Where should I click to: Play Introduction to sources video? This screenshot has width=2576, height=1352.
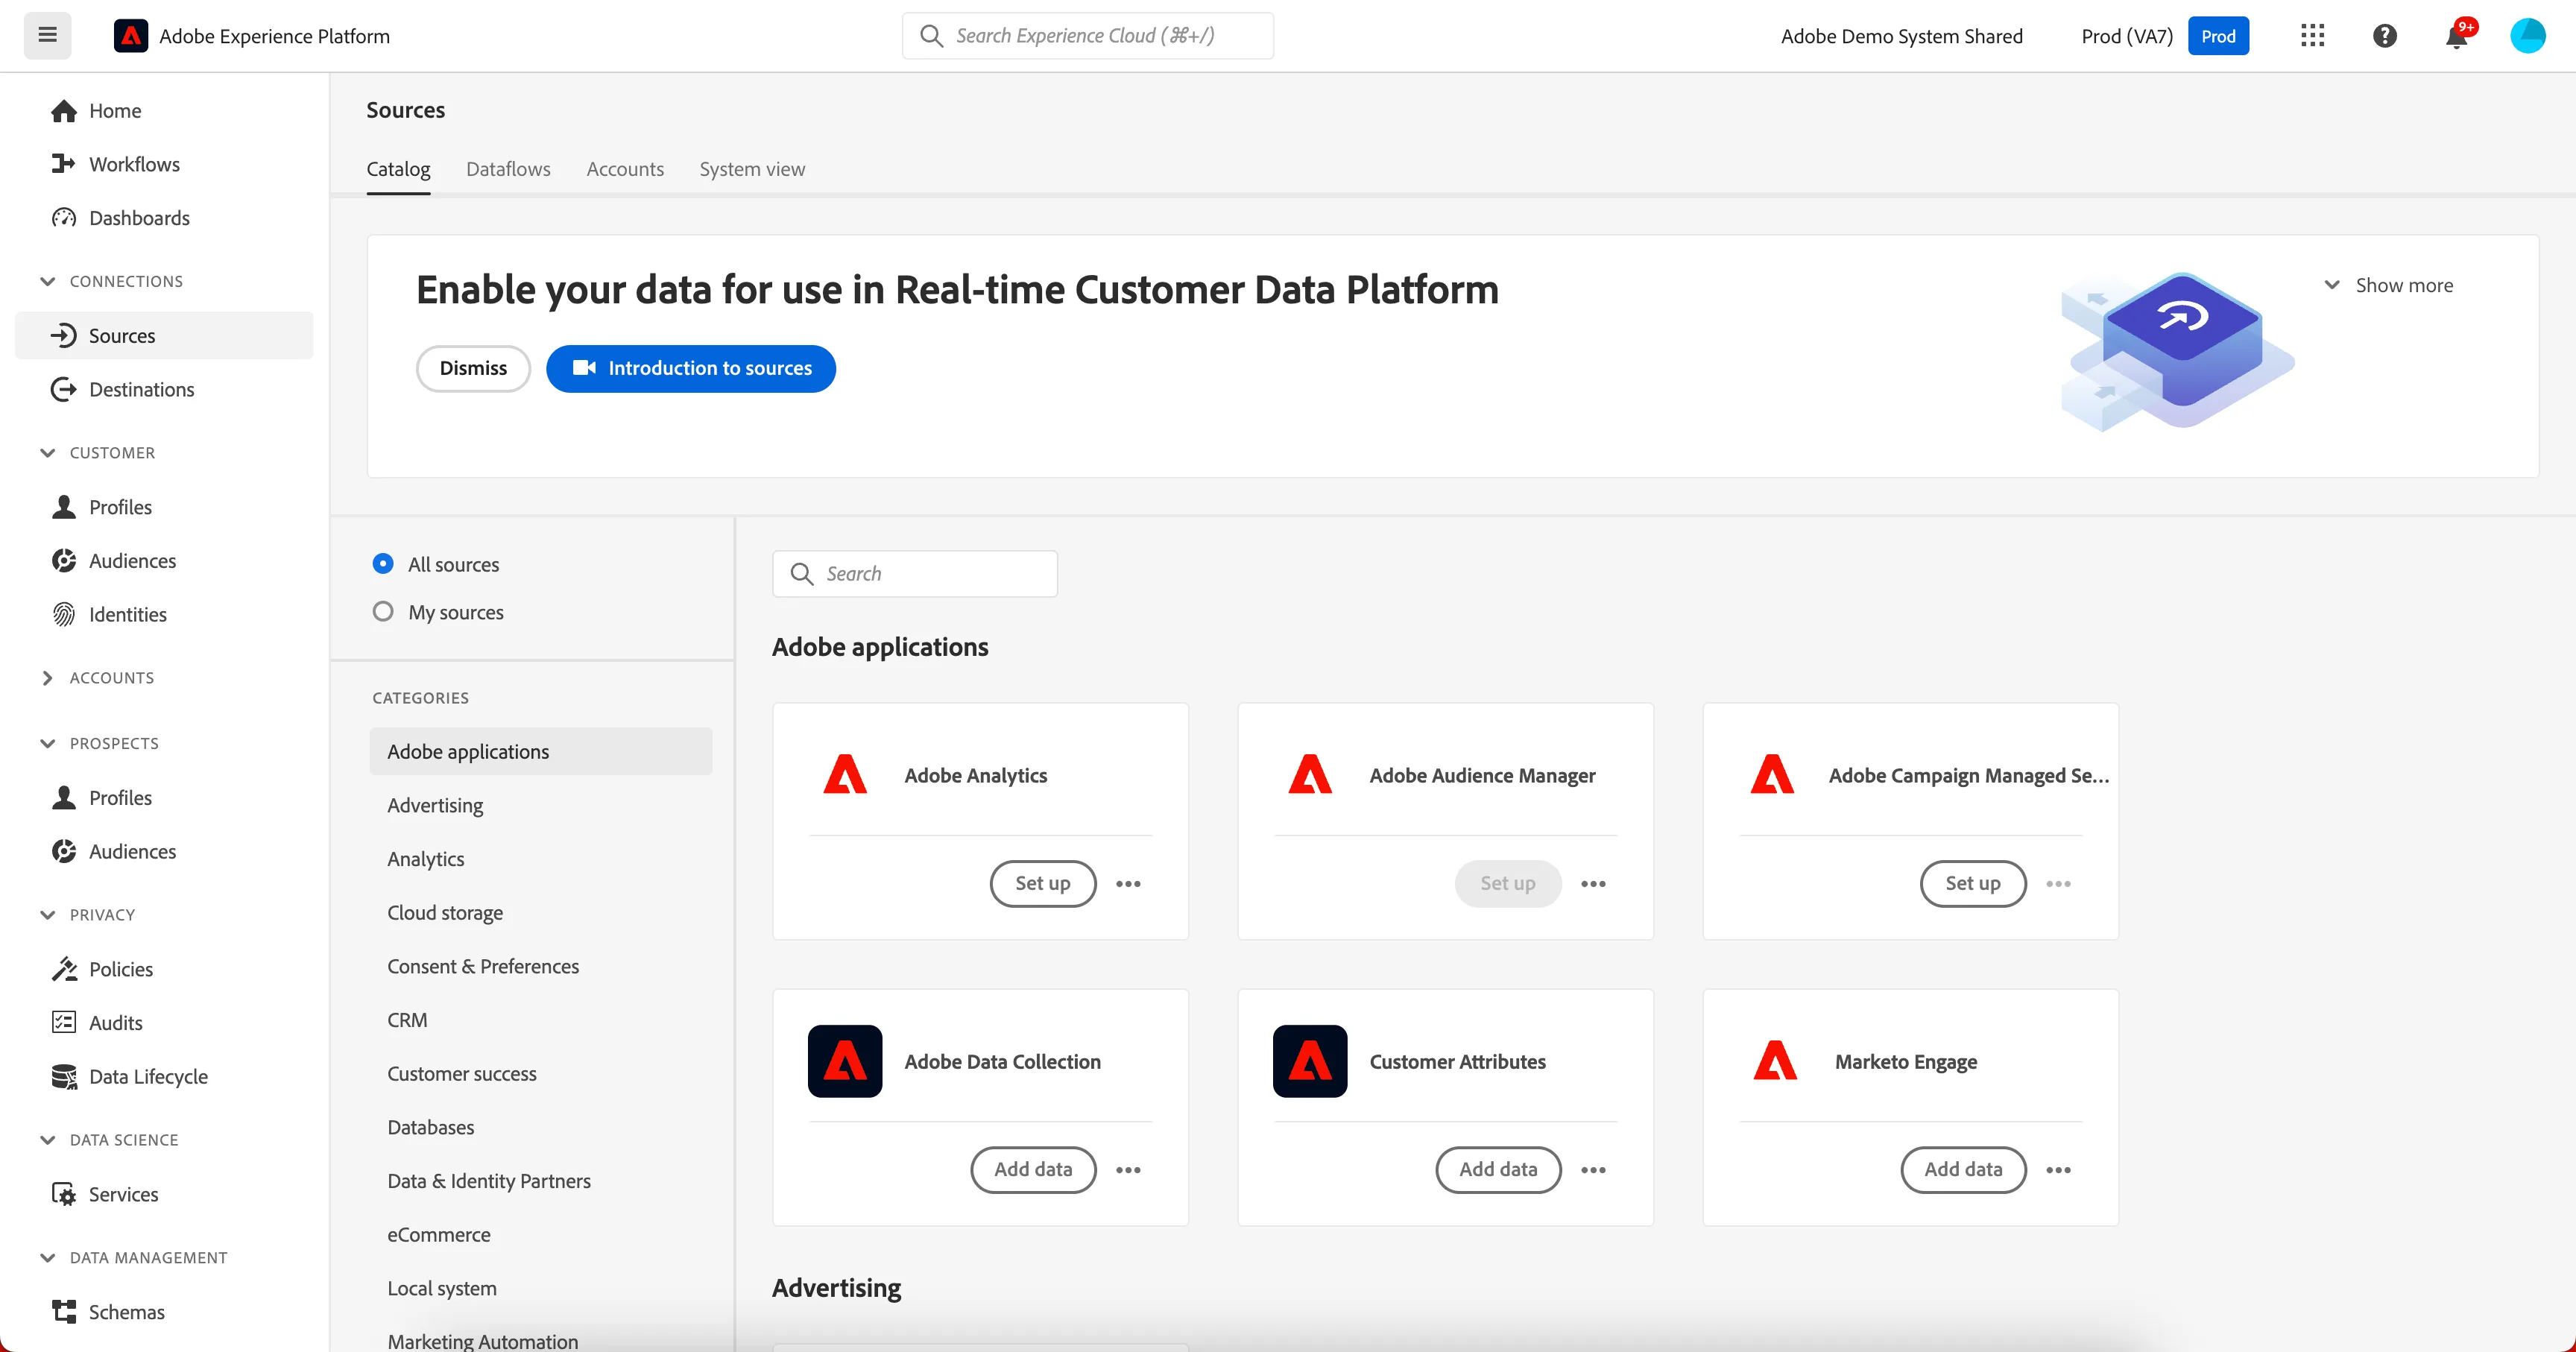point(691,368)
